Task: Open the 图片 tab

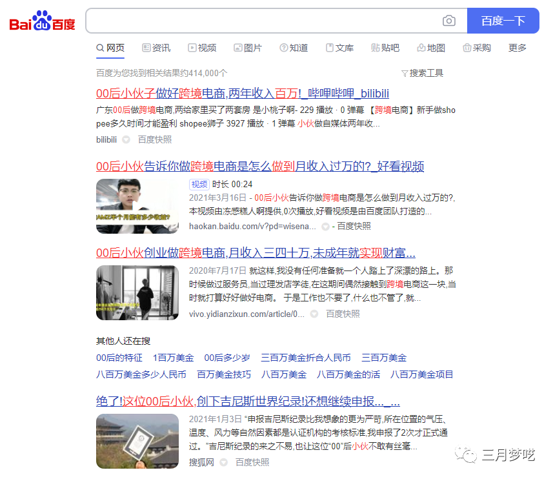Action: click(x=248, y=48)
